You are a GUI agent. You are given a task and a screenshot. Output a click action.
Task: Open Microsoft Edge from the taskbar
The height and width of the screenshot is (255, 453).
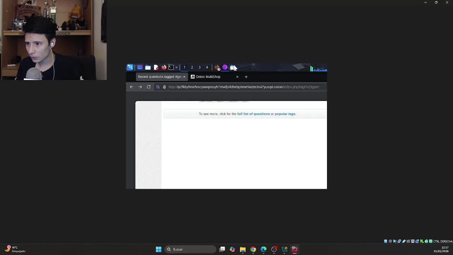point(263,249)
